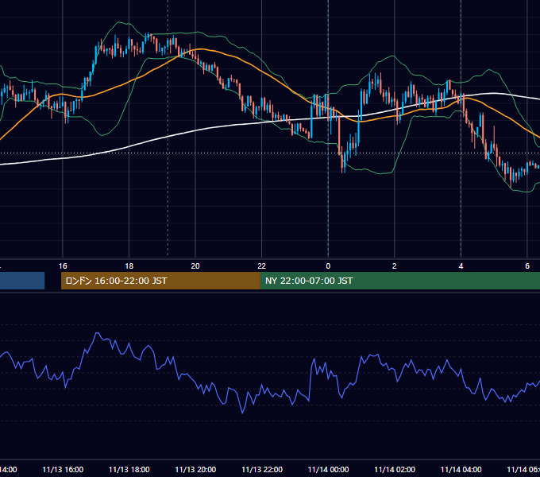This screenshot has height=477, width=540.
Task: Select the ロンドン 16:00-22:00 JST session bar
Action: tap(160, 281)
